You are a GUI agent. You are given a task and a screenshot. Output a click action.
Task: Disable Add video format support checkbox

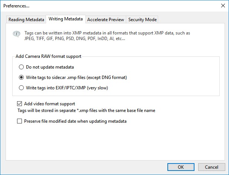[x=20, y=104]
